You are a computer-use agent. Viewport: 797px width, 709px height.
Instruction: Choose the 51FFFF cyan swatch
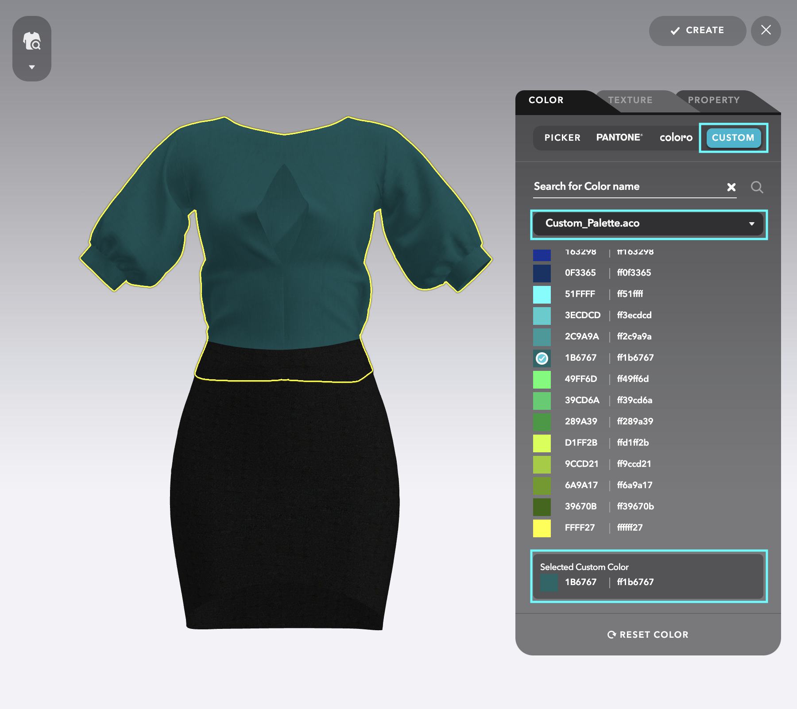[x=542, y=294]
